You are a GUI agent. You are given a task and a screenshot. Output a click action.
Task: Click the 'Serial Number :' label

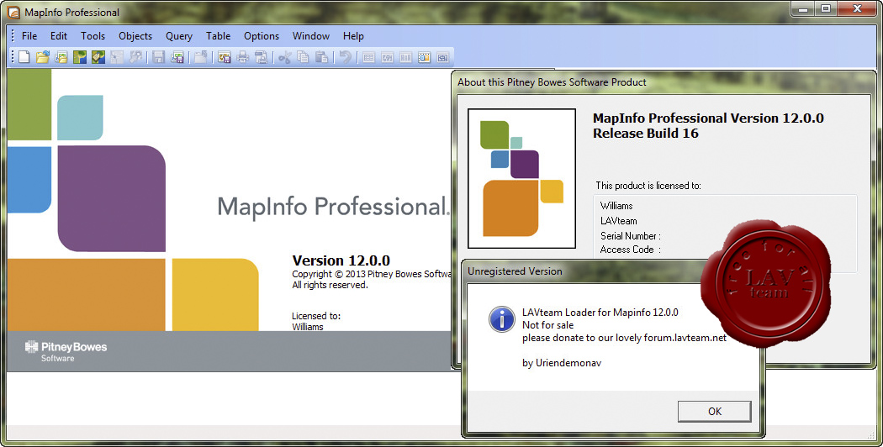click(630, 236)
